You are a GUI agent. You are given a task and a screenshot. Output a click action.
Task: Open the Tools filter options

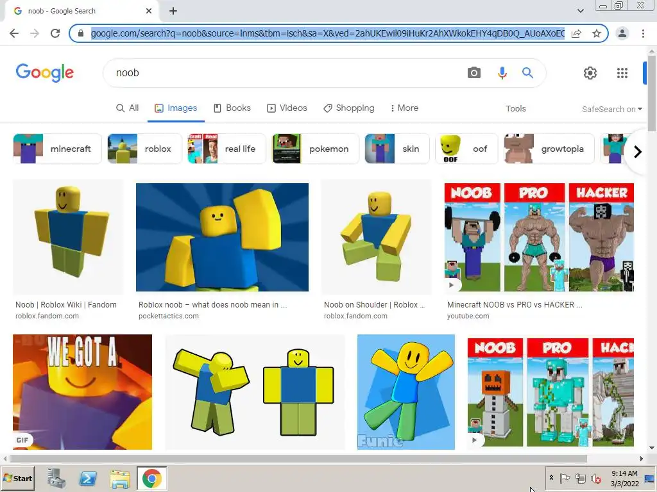(515, 109)
